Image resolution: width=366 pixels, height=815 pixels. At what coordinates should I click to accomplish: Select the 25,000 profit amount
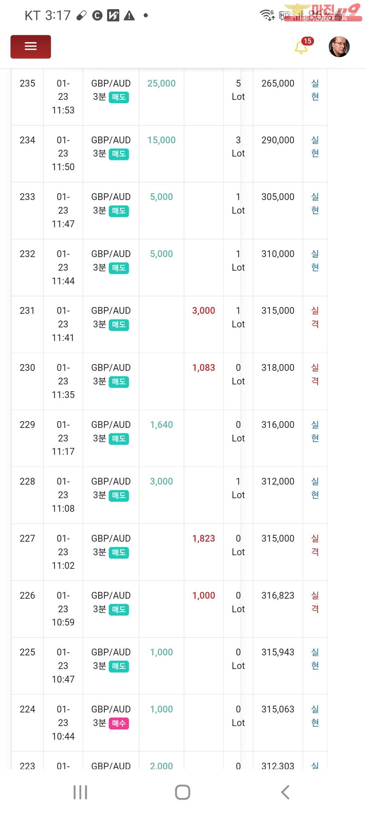pyautogui.click(x=161, y=83)
